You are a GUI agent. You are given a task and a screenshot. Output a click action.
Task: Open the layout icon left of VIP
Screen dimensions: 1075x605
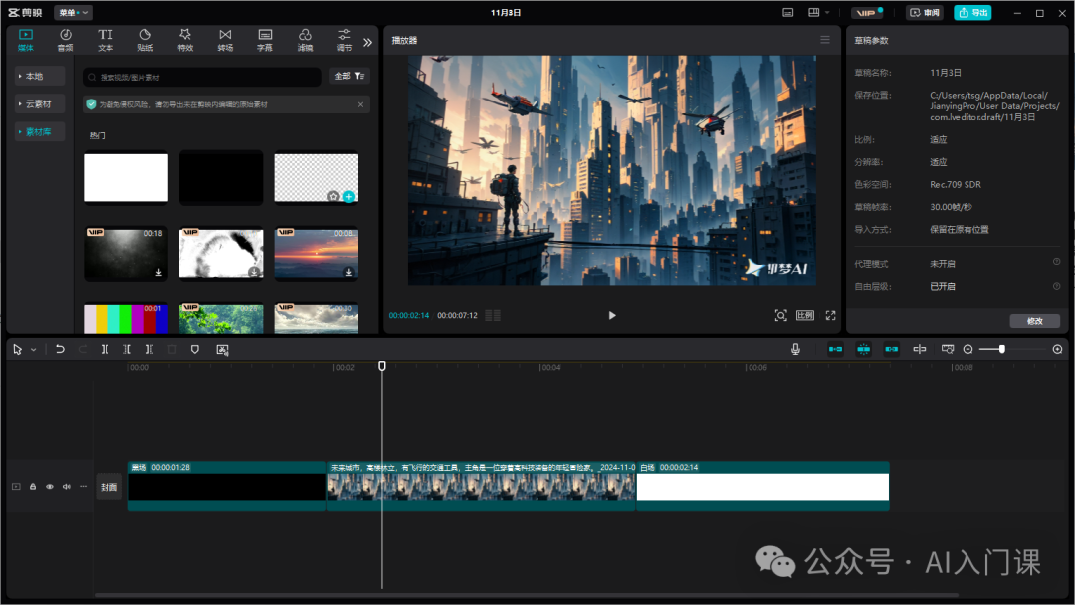click(814, 12)
